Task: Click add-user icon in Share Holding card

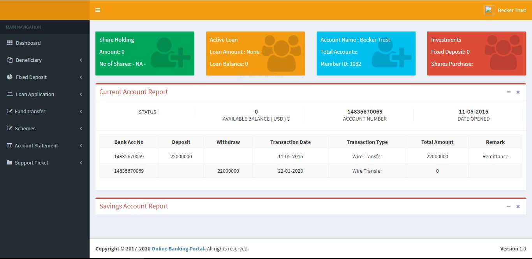Action: (x=171, y=52)
